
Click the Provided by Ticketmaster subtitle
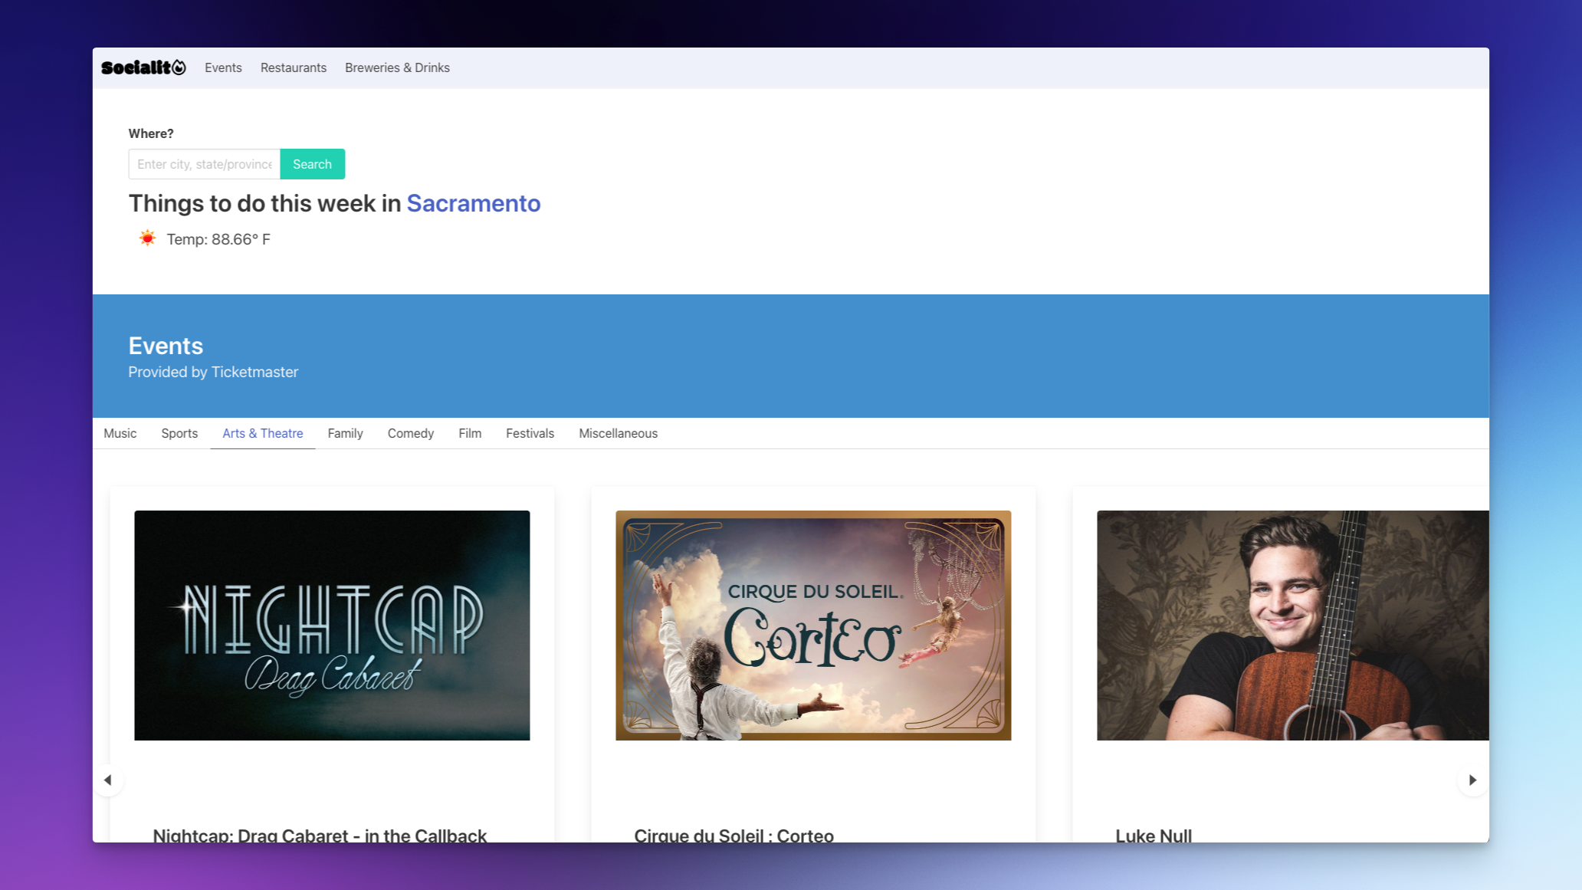(213, 372)
